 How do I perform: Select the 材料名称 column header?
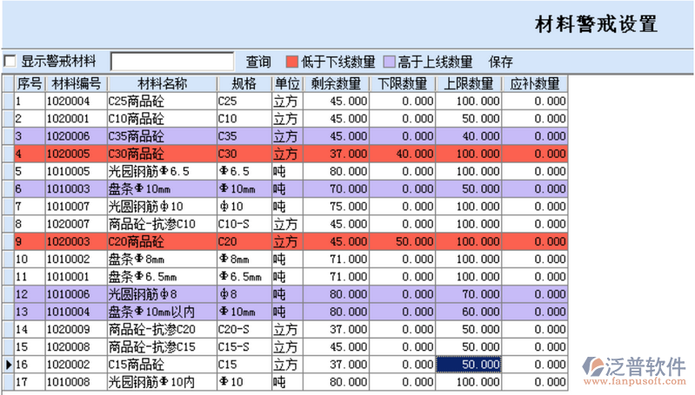(x=163, y=83)
